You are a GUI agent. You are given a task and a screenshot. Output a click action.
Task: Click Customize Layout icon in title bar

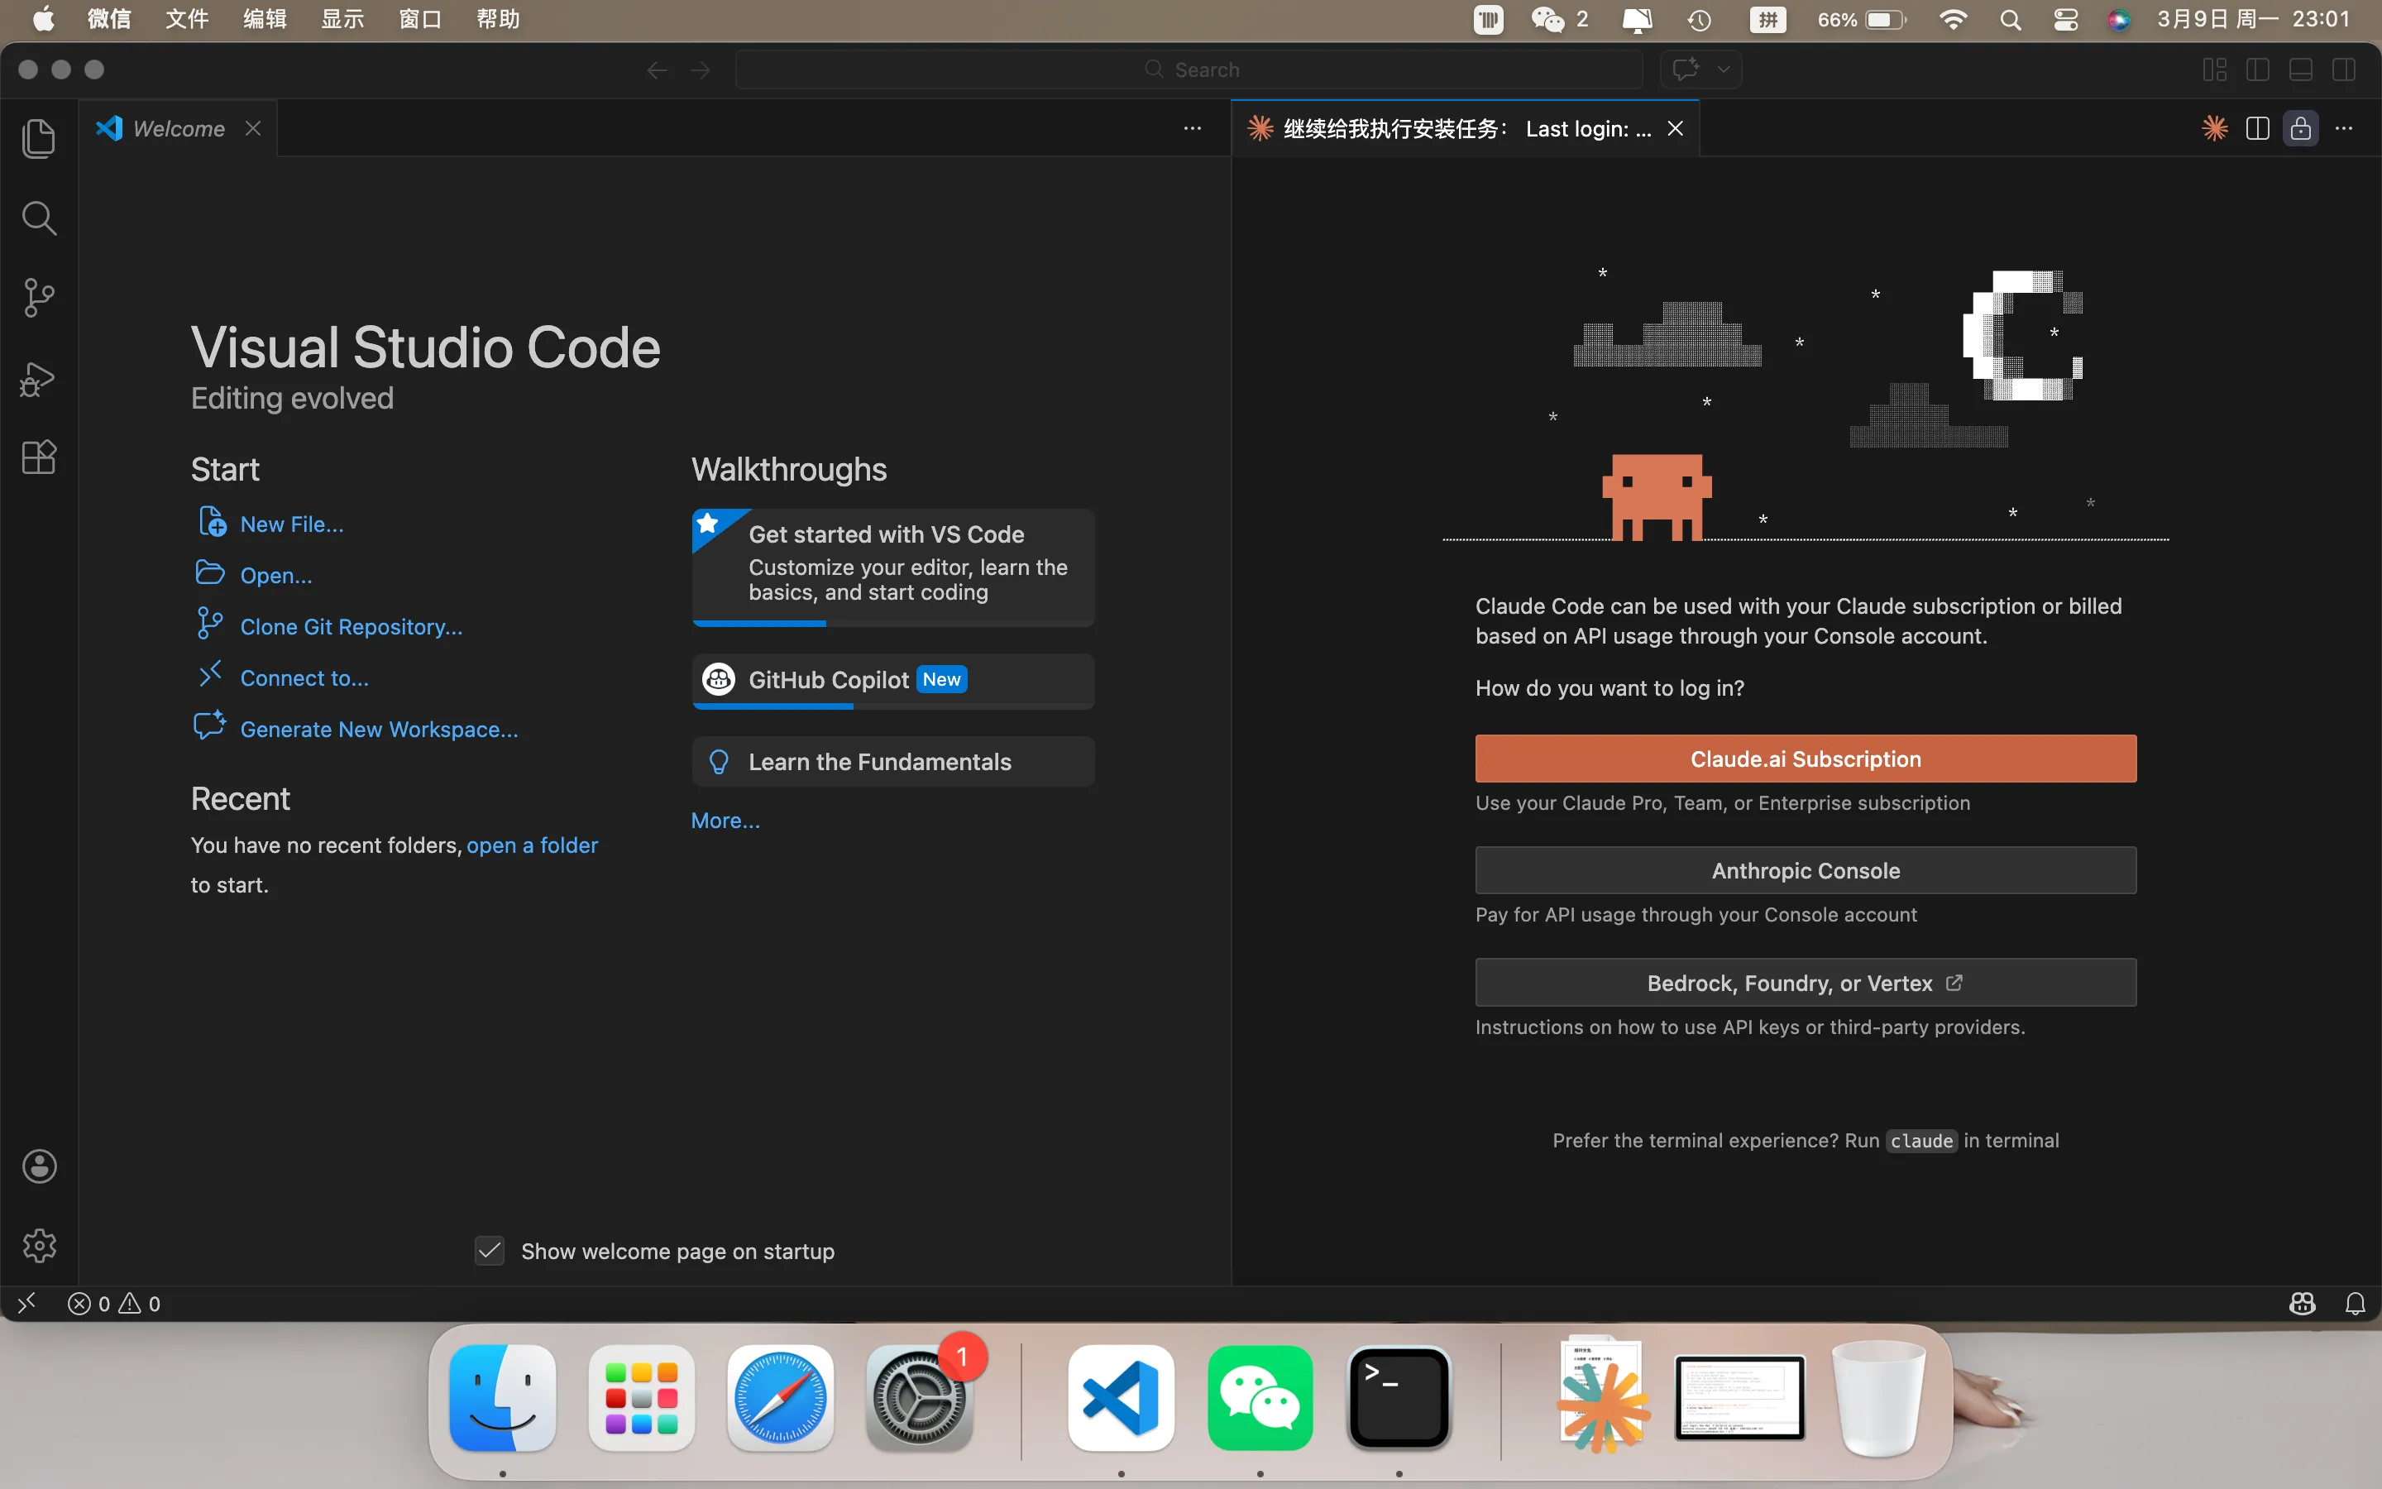click(2215, 70)
